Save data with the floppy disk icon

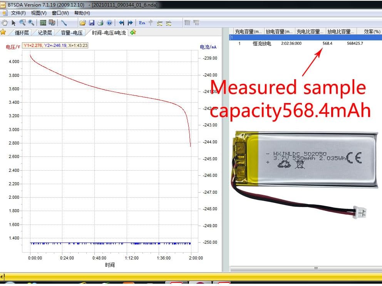coord(92,23)
